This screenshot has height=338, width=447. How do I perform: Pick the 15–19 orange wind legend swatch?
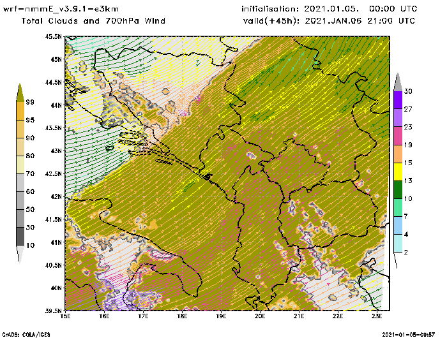tap(398, 154)
